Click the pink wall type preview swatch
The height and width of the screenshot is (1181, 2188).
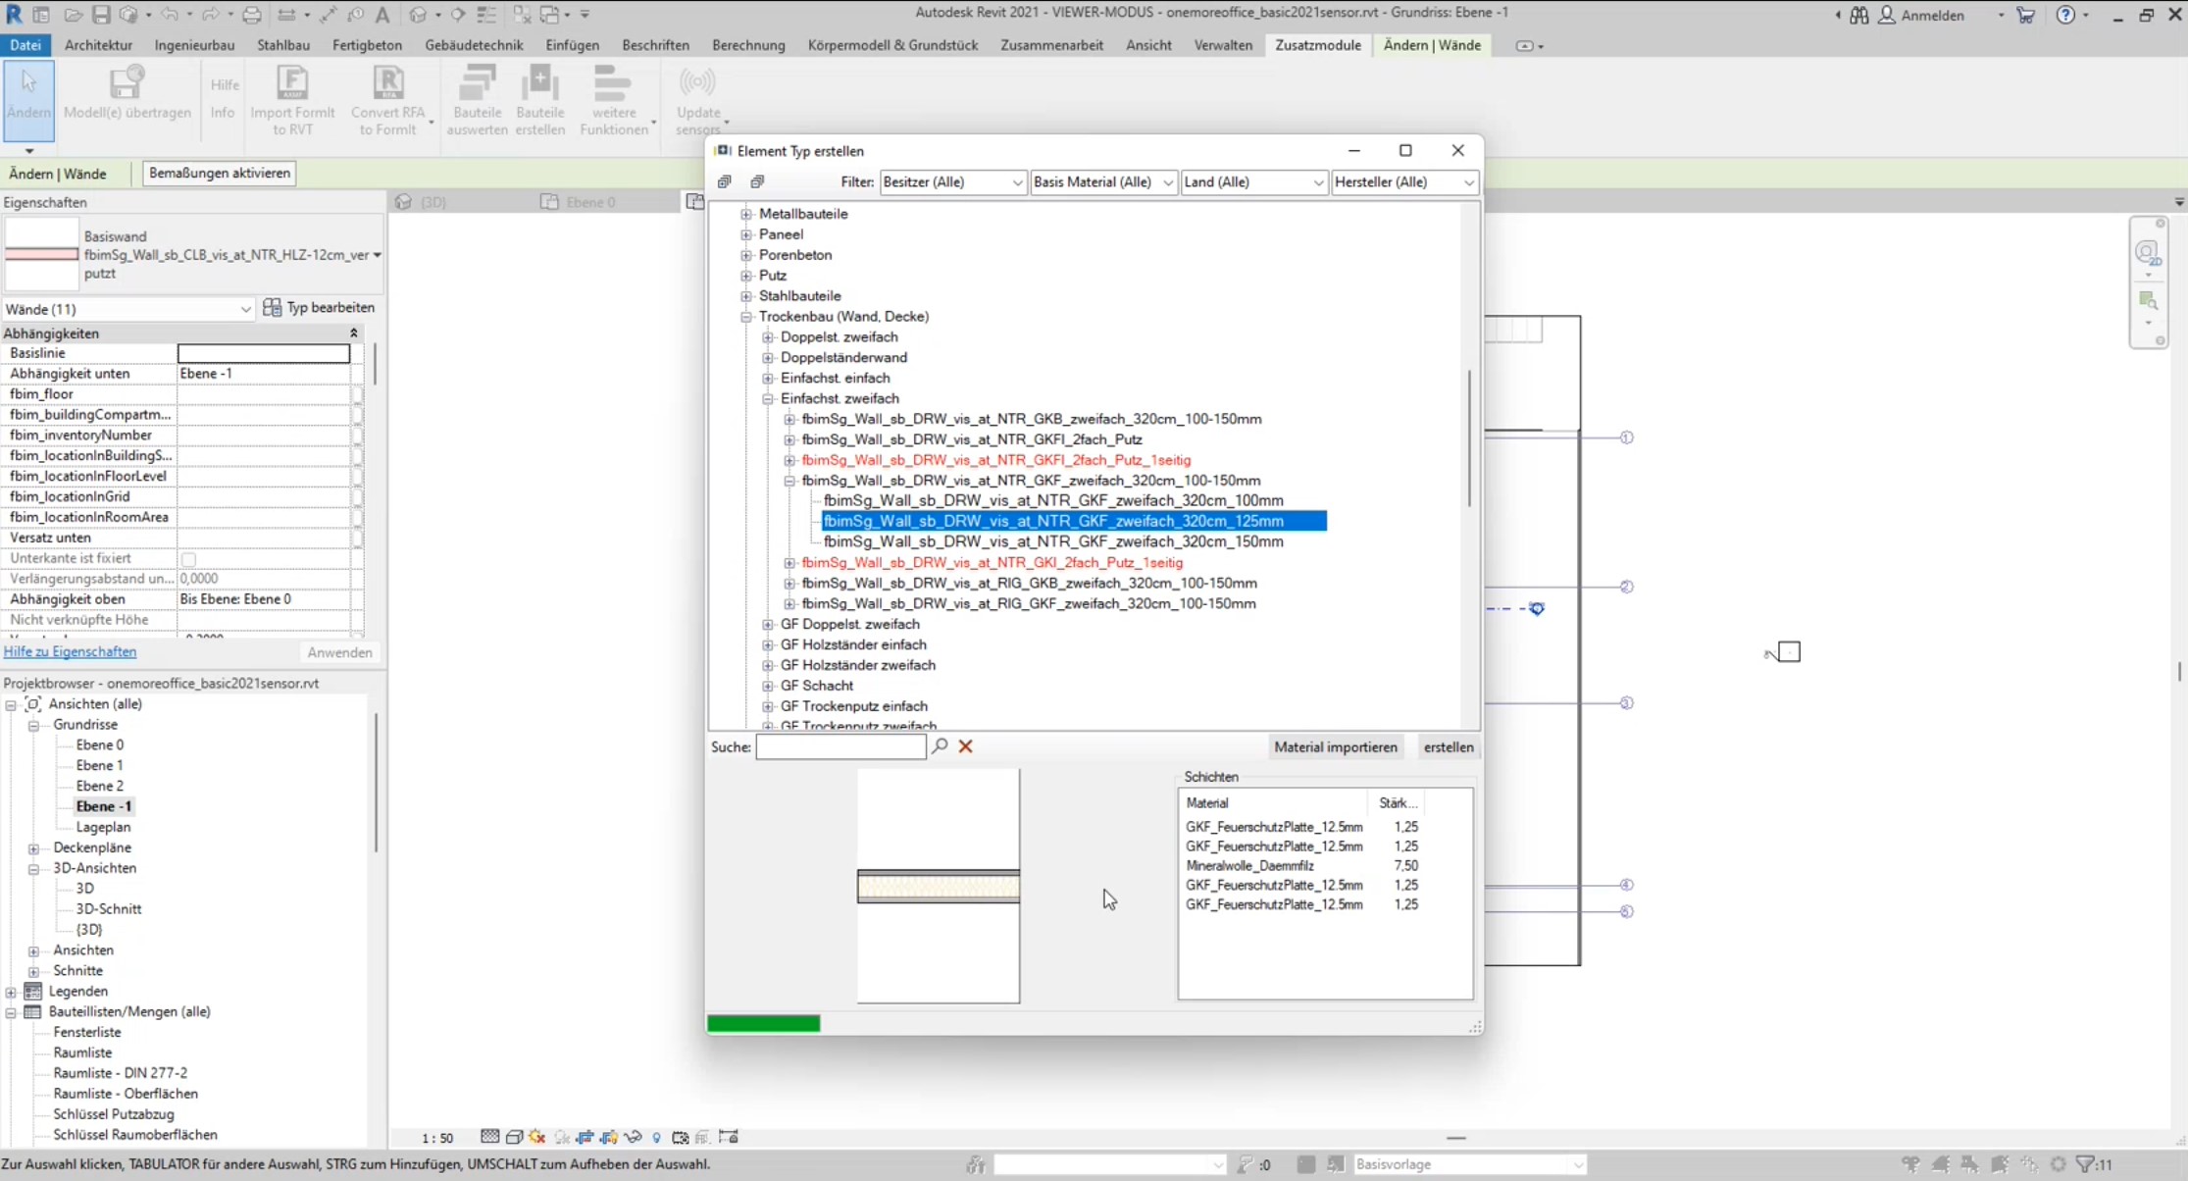tap(41, 254)
